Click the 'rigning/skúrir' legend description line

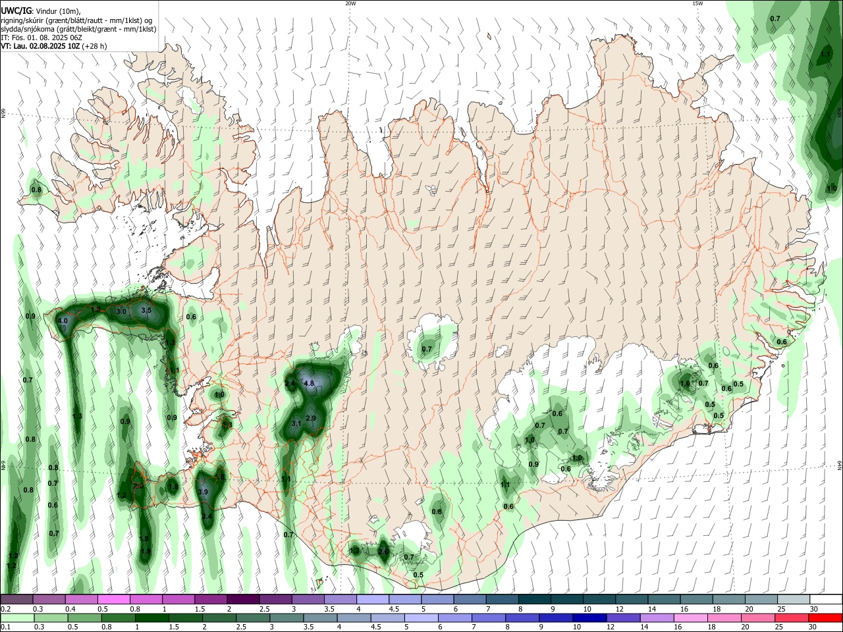(x=76, y=20)
